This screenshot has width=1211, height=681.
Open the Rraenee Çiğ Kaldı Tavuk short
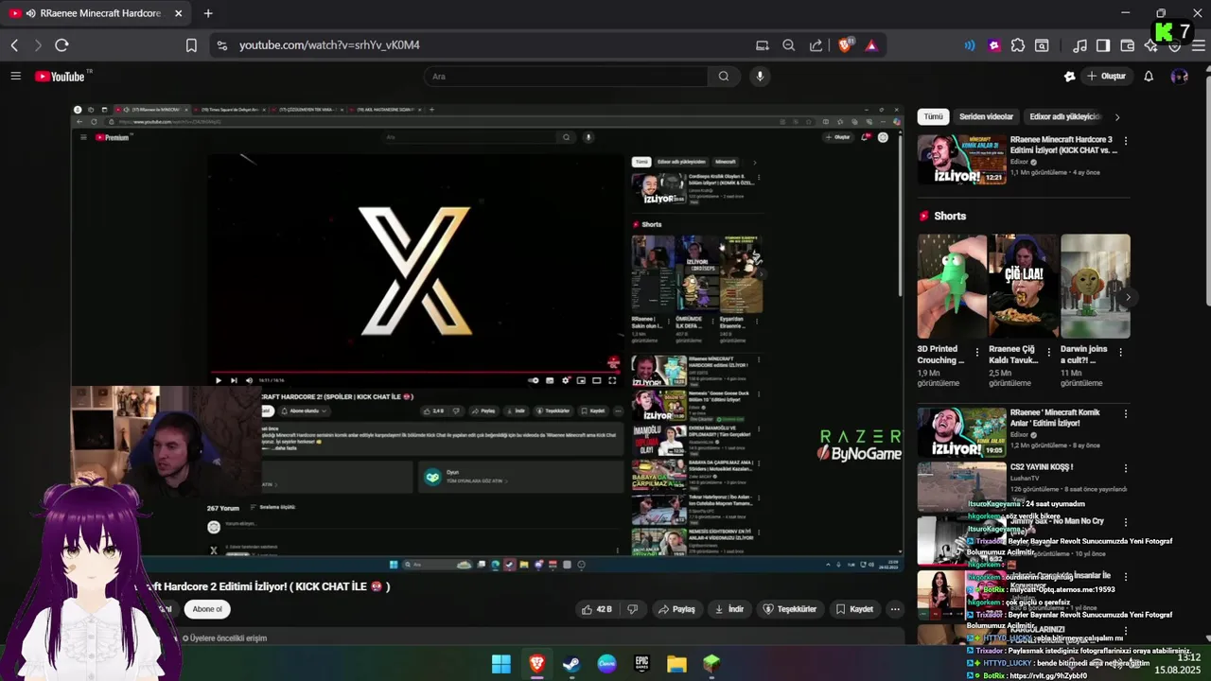pyautogui.click(x=1023, y=286)
